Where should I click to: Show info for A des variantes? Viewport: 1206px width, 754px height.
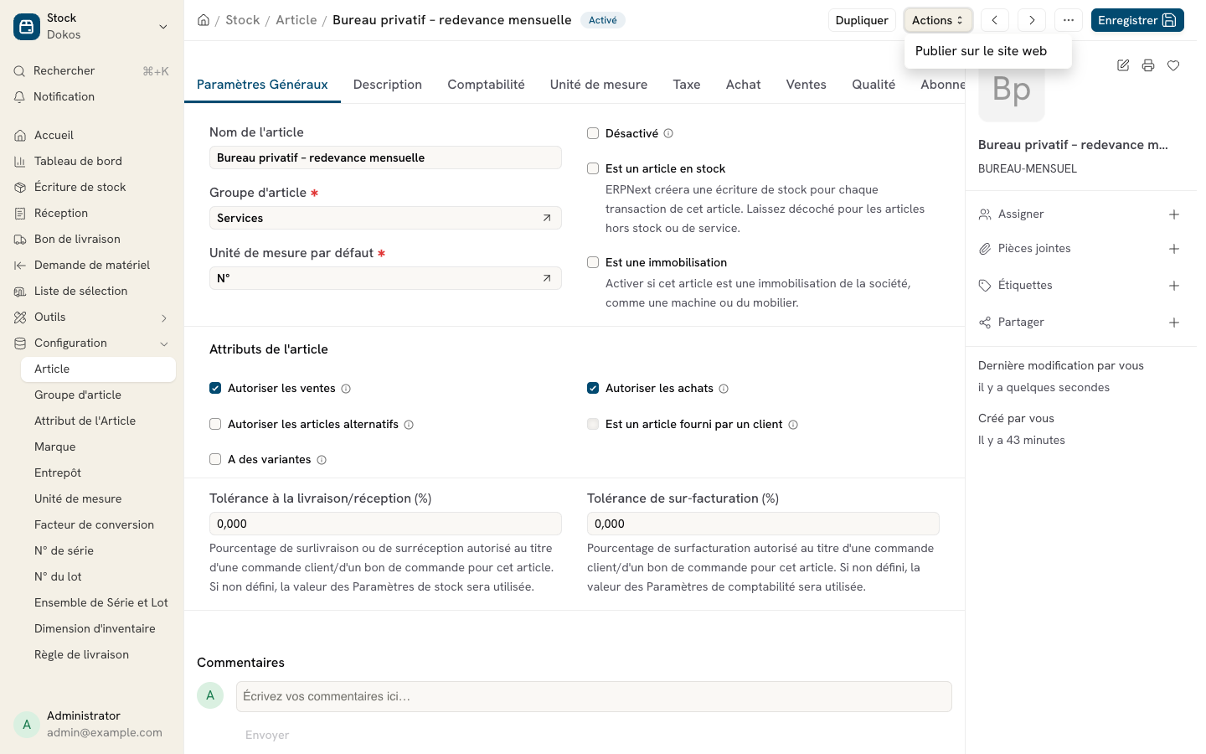322,460
